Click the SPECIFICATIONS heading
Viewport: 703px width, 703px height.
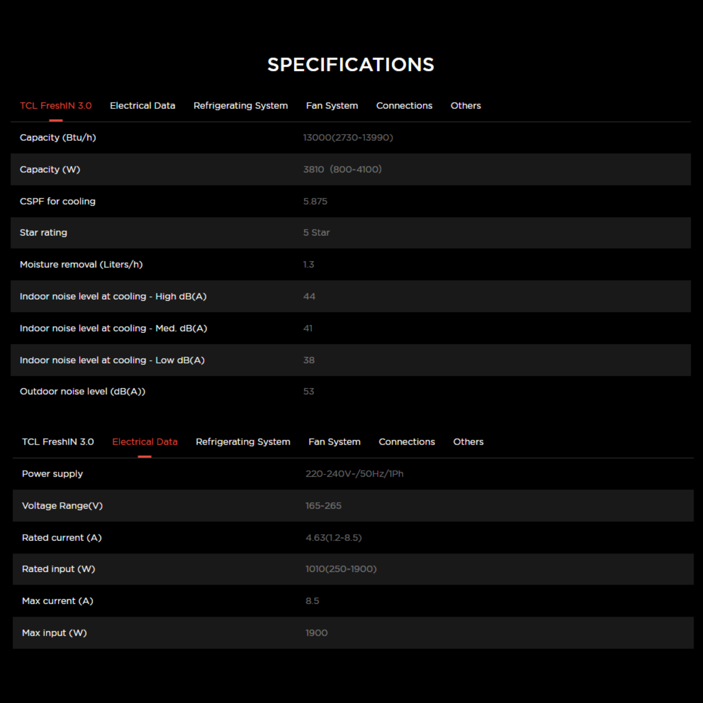pyautogui.click(x=351, y=65)
